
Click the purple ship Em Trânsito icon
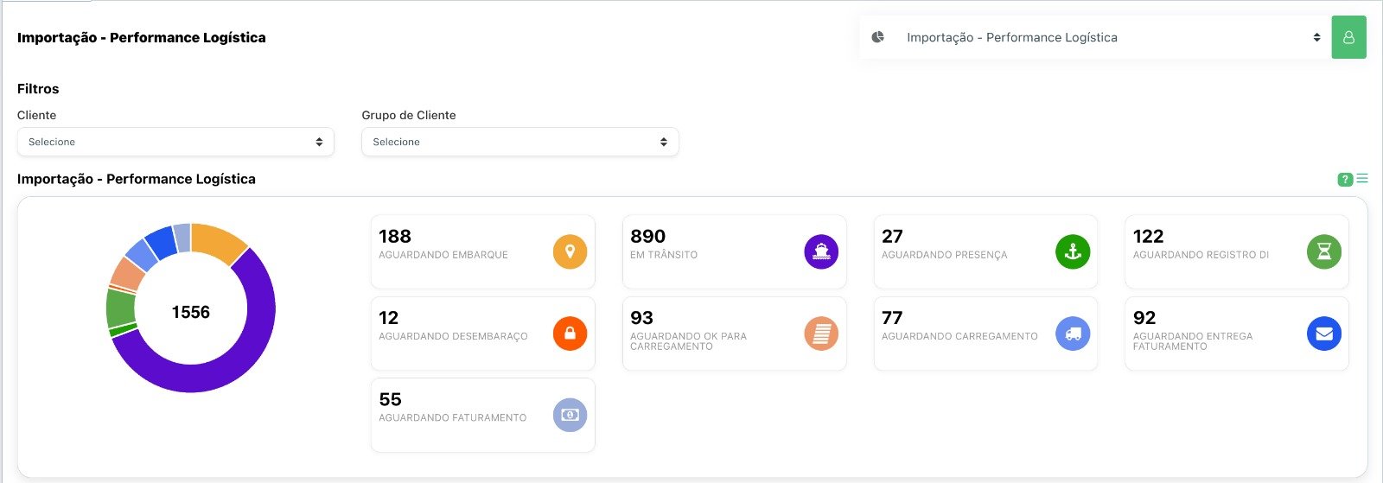coord(821,251)
